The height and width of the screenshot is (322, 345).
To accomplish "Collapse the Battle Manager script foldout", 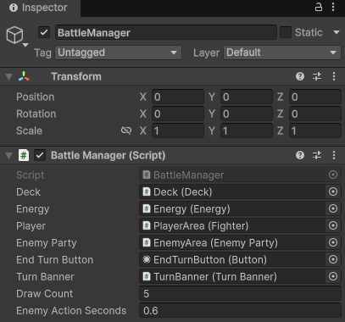I will tap(9, 155).
